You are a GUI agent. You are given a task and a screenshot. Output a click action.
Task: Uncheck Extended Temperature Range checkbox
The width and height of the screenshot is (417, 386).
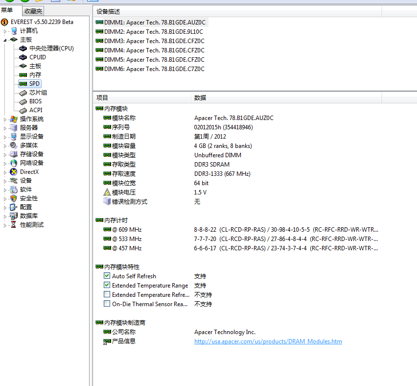(x=107, y=285)
